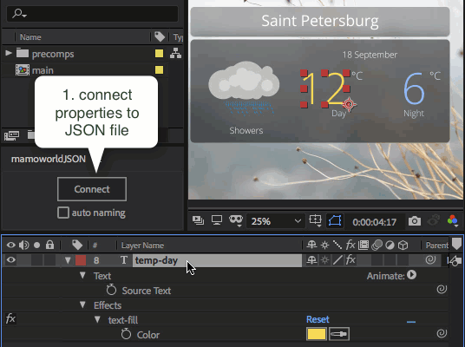Click the motion blur column header icon

pyautogui.click(x=377, y=245)
